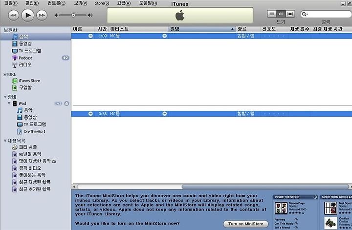Viewport: 352px width, 230px height.
Task: Sort by the 최종 재생 시간 column
Action: (x=331, y=29)
